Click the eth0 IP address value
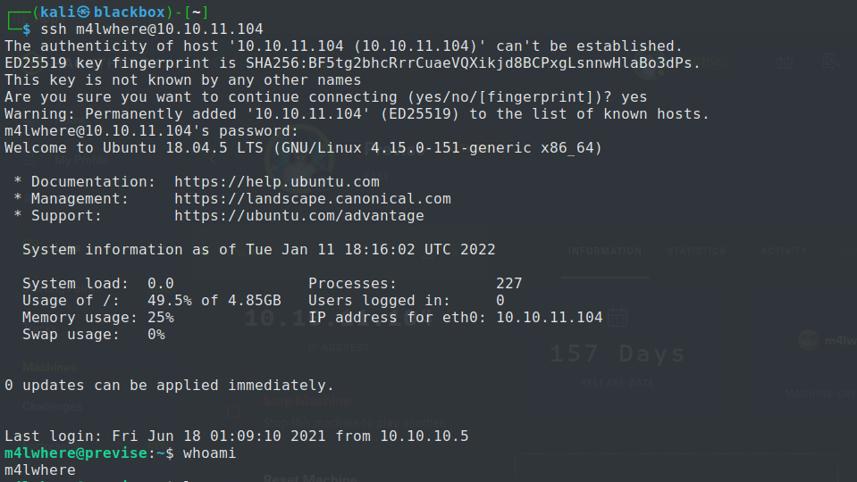The width and height of the screenshot is (857, 482). [x=550, y=318]
